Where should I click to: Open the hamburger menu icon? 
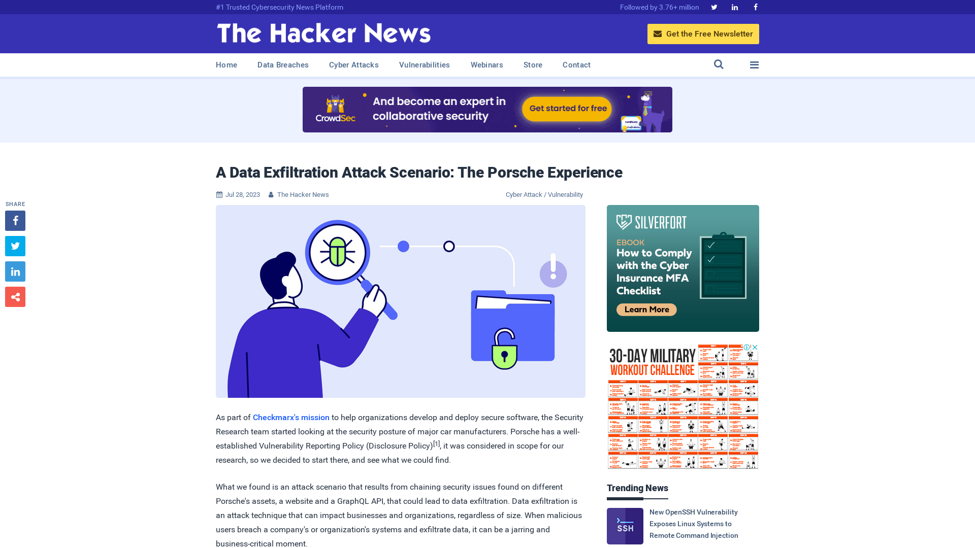point(754,65)
